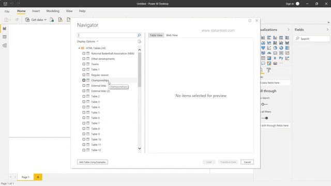Open the Help ribbon tab
The height and width of the screenshot is (186, 331).
click(x=82, y=11)
